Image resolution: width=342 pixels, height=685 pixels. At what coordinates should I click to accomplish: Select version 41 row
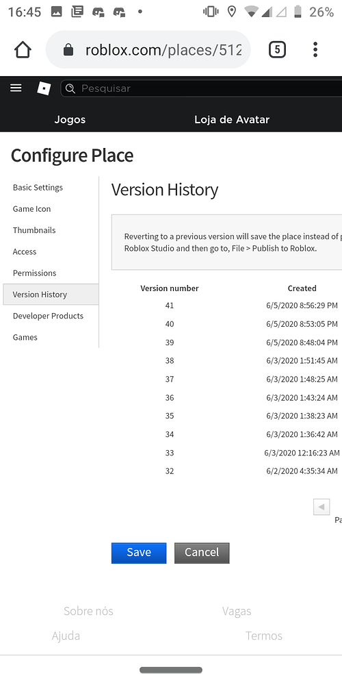(227, 306)
